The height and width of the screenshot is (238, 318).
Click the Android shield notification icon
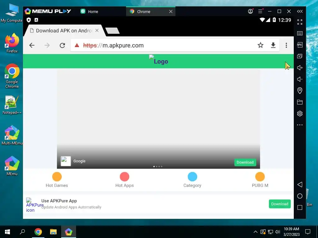29,20
